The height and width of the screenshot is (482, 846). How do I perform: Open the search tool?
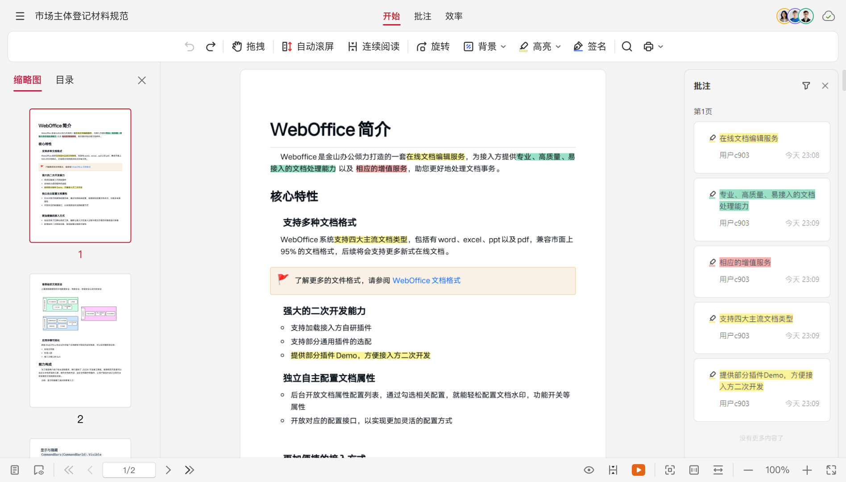(627, 46)
